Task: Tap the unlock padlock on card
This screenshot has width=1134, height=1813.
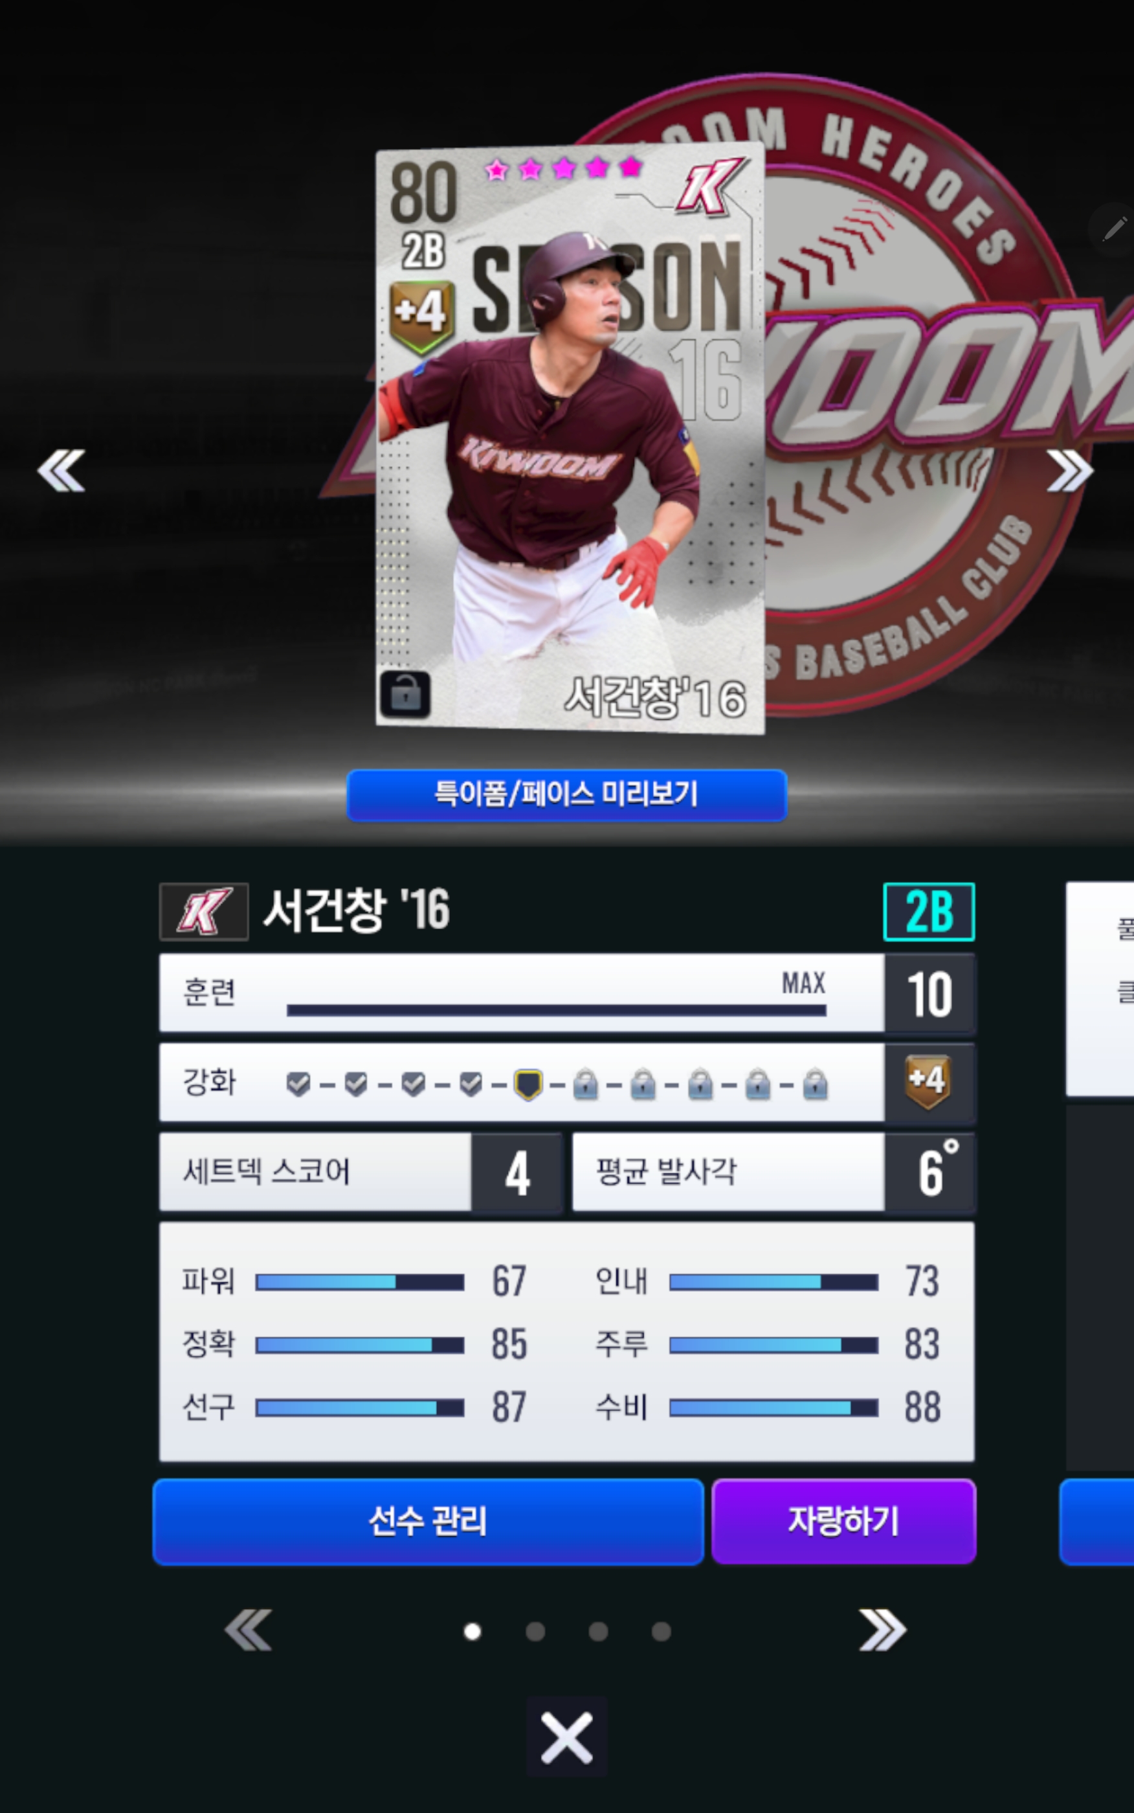Action: tap(406, 694)
